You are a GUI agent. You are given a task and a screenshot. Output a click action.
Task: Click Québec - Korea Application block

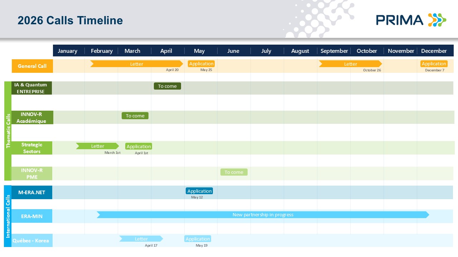coord(198,239)
